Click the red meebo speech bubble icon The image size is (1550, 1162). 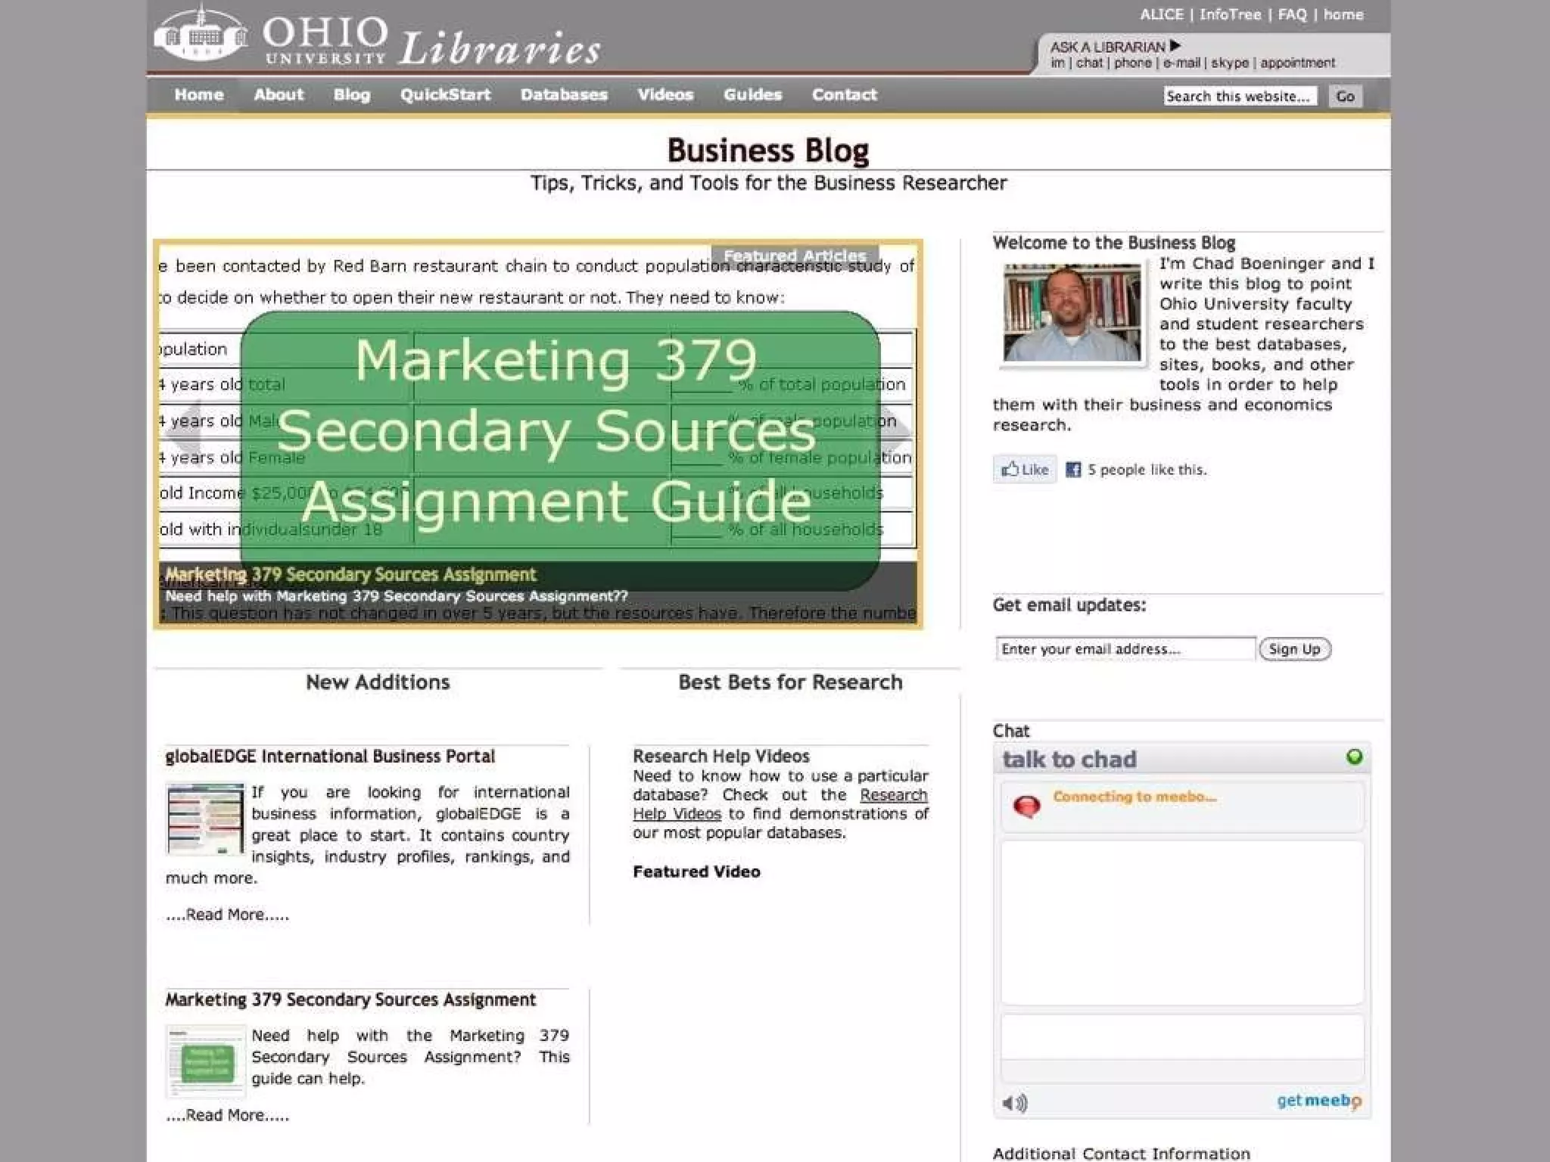(1026, 806)
